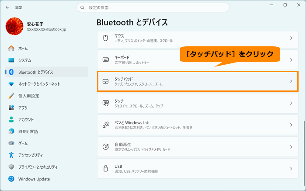Click the ゲーム controller icon
This screenshot has width=306, height=191.
tap(11, 143)
